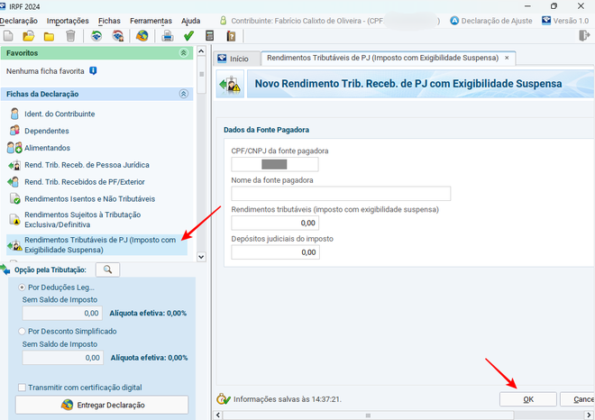The width and height of the screenshot is (595, 420).
Task: Click the red-arrow backup copy icon
Action: (x=117, y=36)
